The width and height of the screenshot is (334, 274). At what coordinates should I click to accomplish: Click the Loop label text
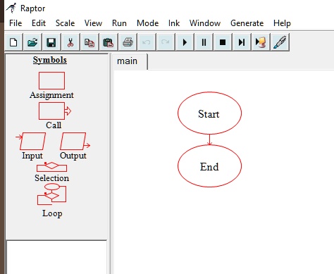click(52, 213)
